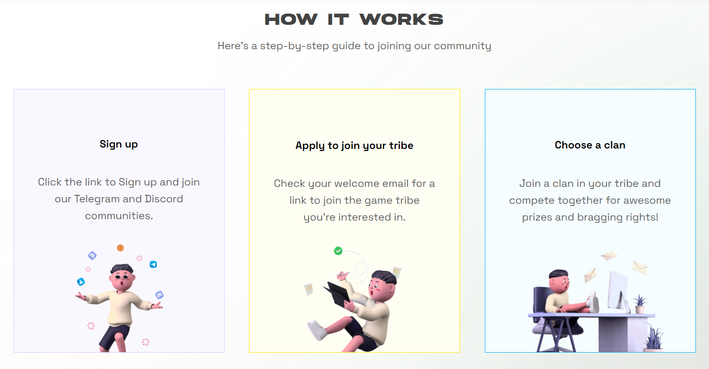
Task: Select the Apply to join your tribe heading
Action: pos(354,146)
